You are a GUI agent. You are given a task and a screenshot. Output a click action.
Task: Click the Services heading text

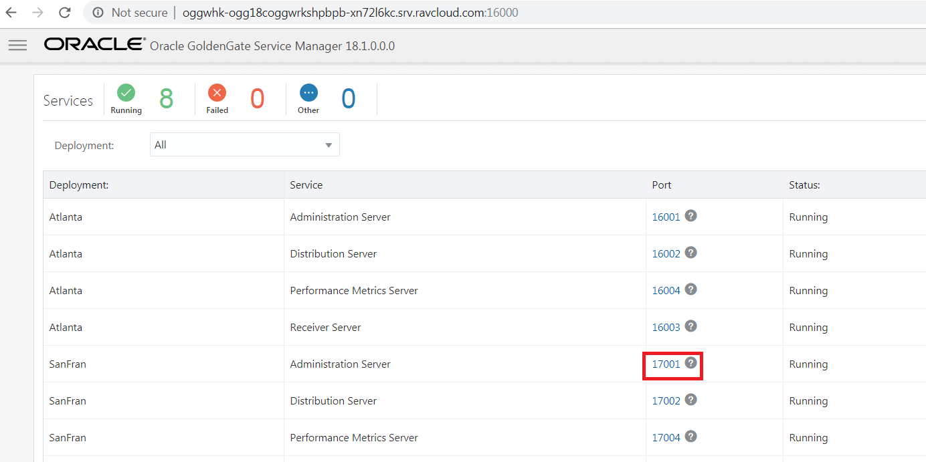click(68, 100)
